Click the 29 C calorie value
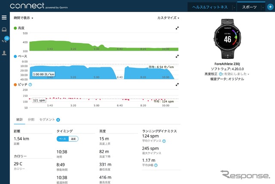This screenshot has width=275, height=184. click(x=18, y=164)
